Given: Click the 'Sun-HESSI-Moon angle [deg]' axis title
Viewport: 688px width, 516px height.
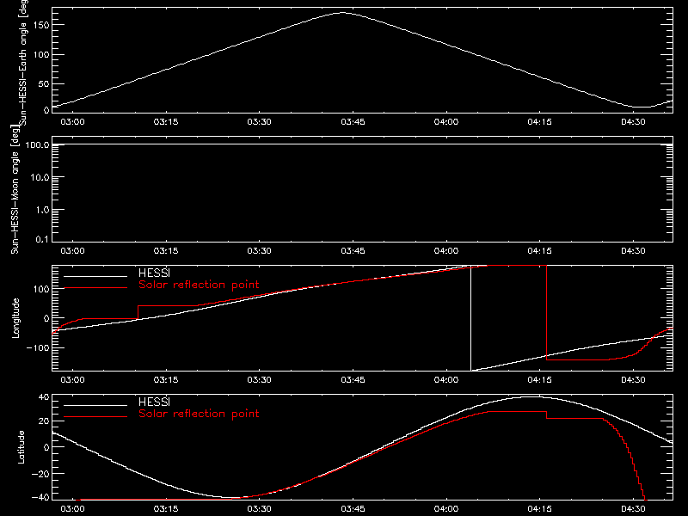Looking at the screenshot, I should pyautogui.click(x=15, y=189).
